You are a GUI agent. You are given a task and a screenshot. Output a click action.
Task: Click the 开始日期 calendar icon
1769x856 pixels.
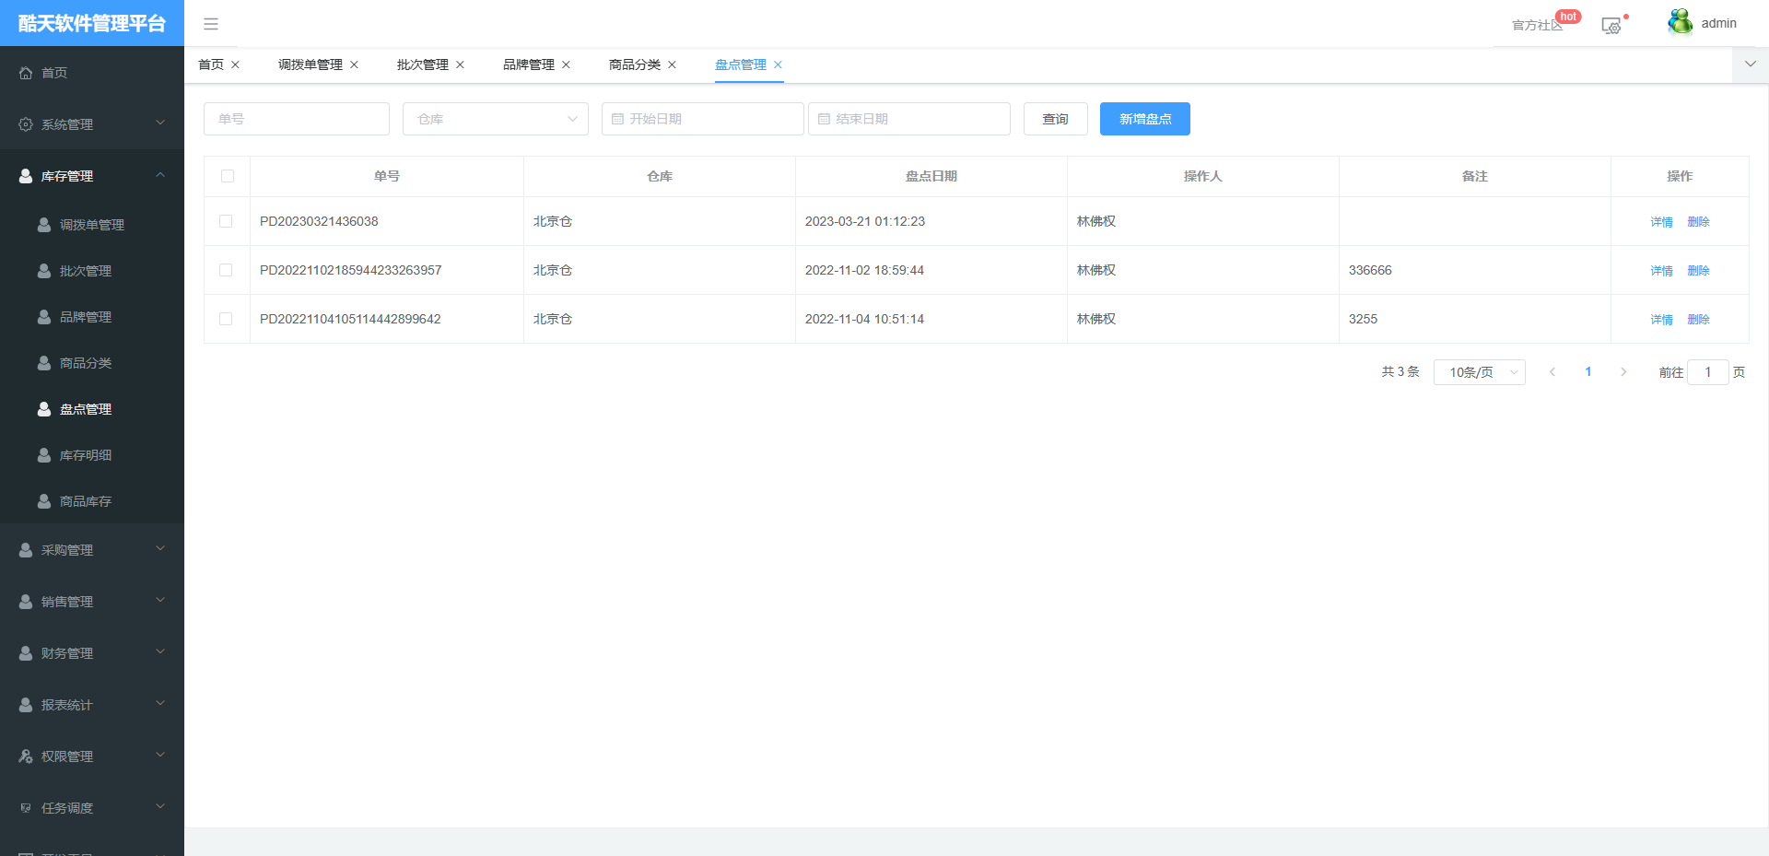point(616,118)
